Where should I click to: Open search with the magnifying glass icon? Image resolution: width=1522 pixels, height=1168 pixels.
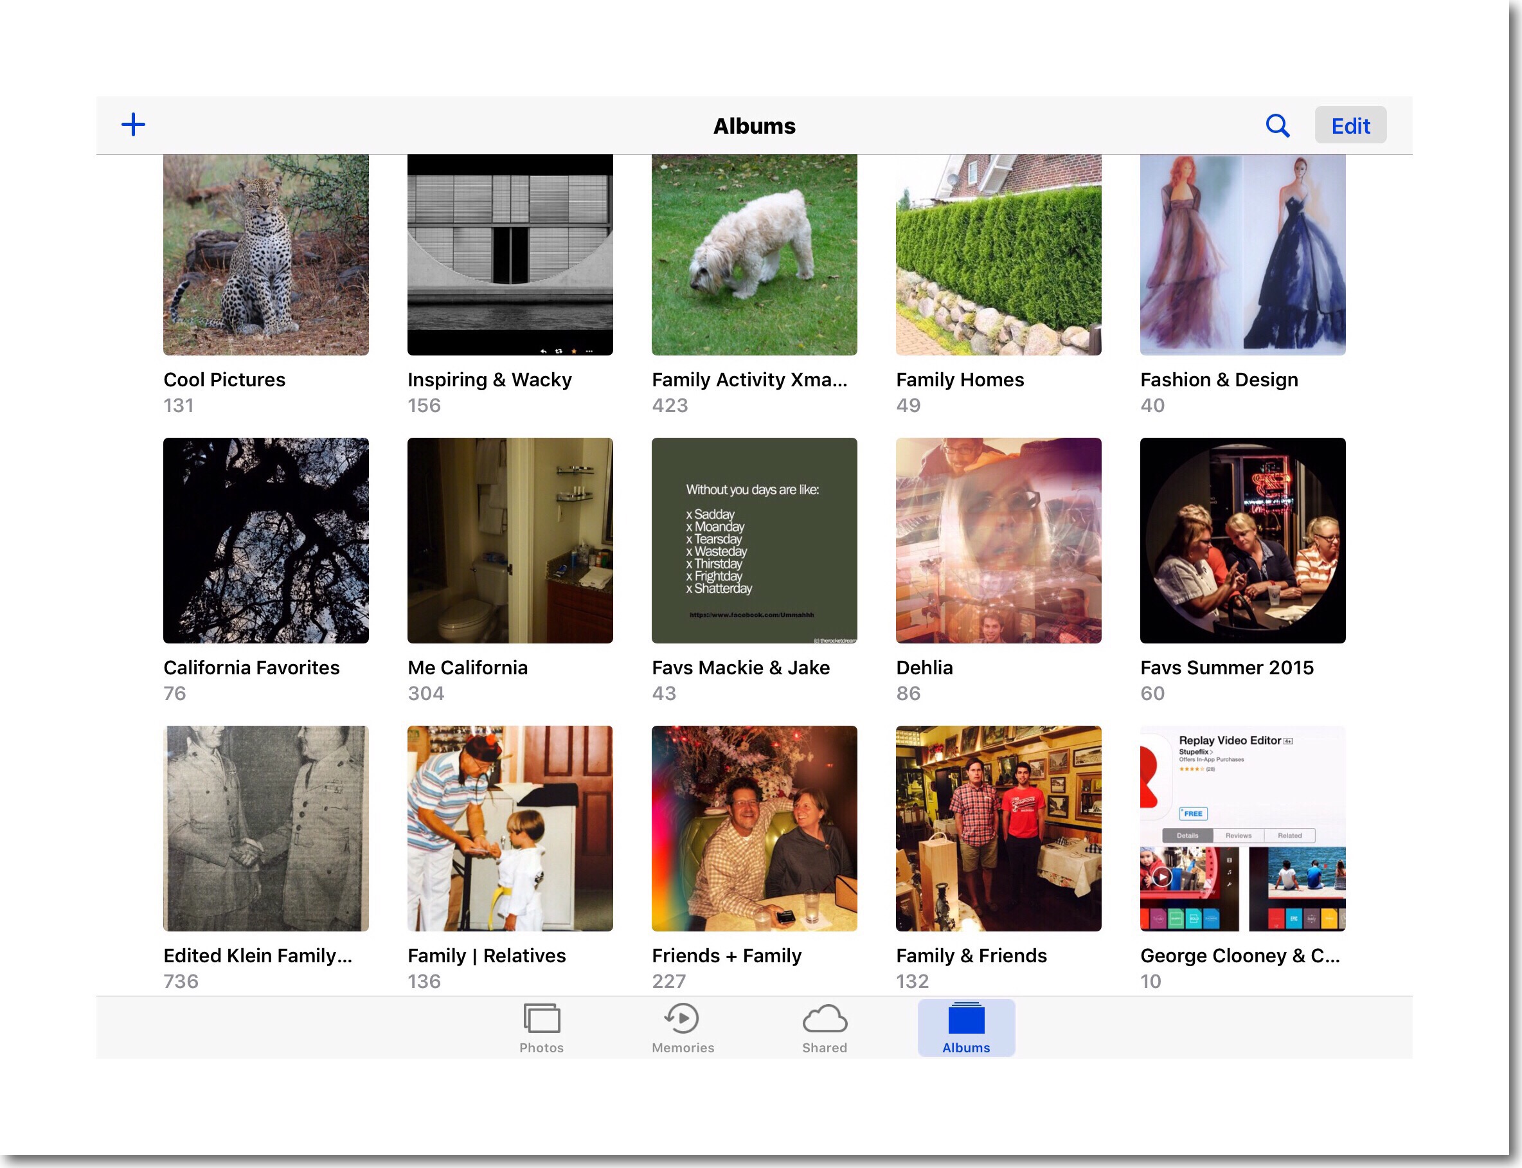tap(1276, 126)
